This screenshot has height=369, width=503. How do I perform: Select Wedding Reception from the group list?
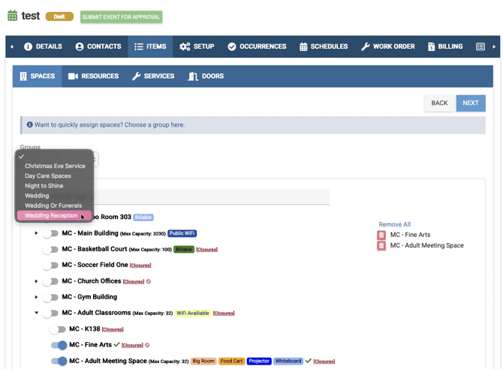pos(51,215)
